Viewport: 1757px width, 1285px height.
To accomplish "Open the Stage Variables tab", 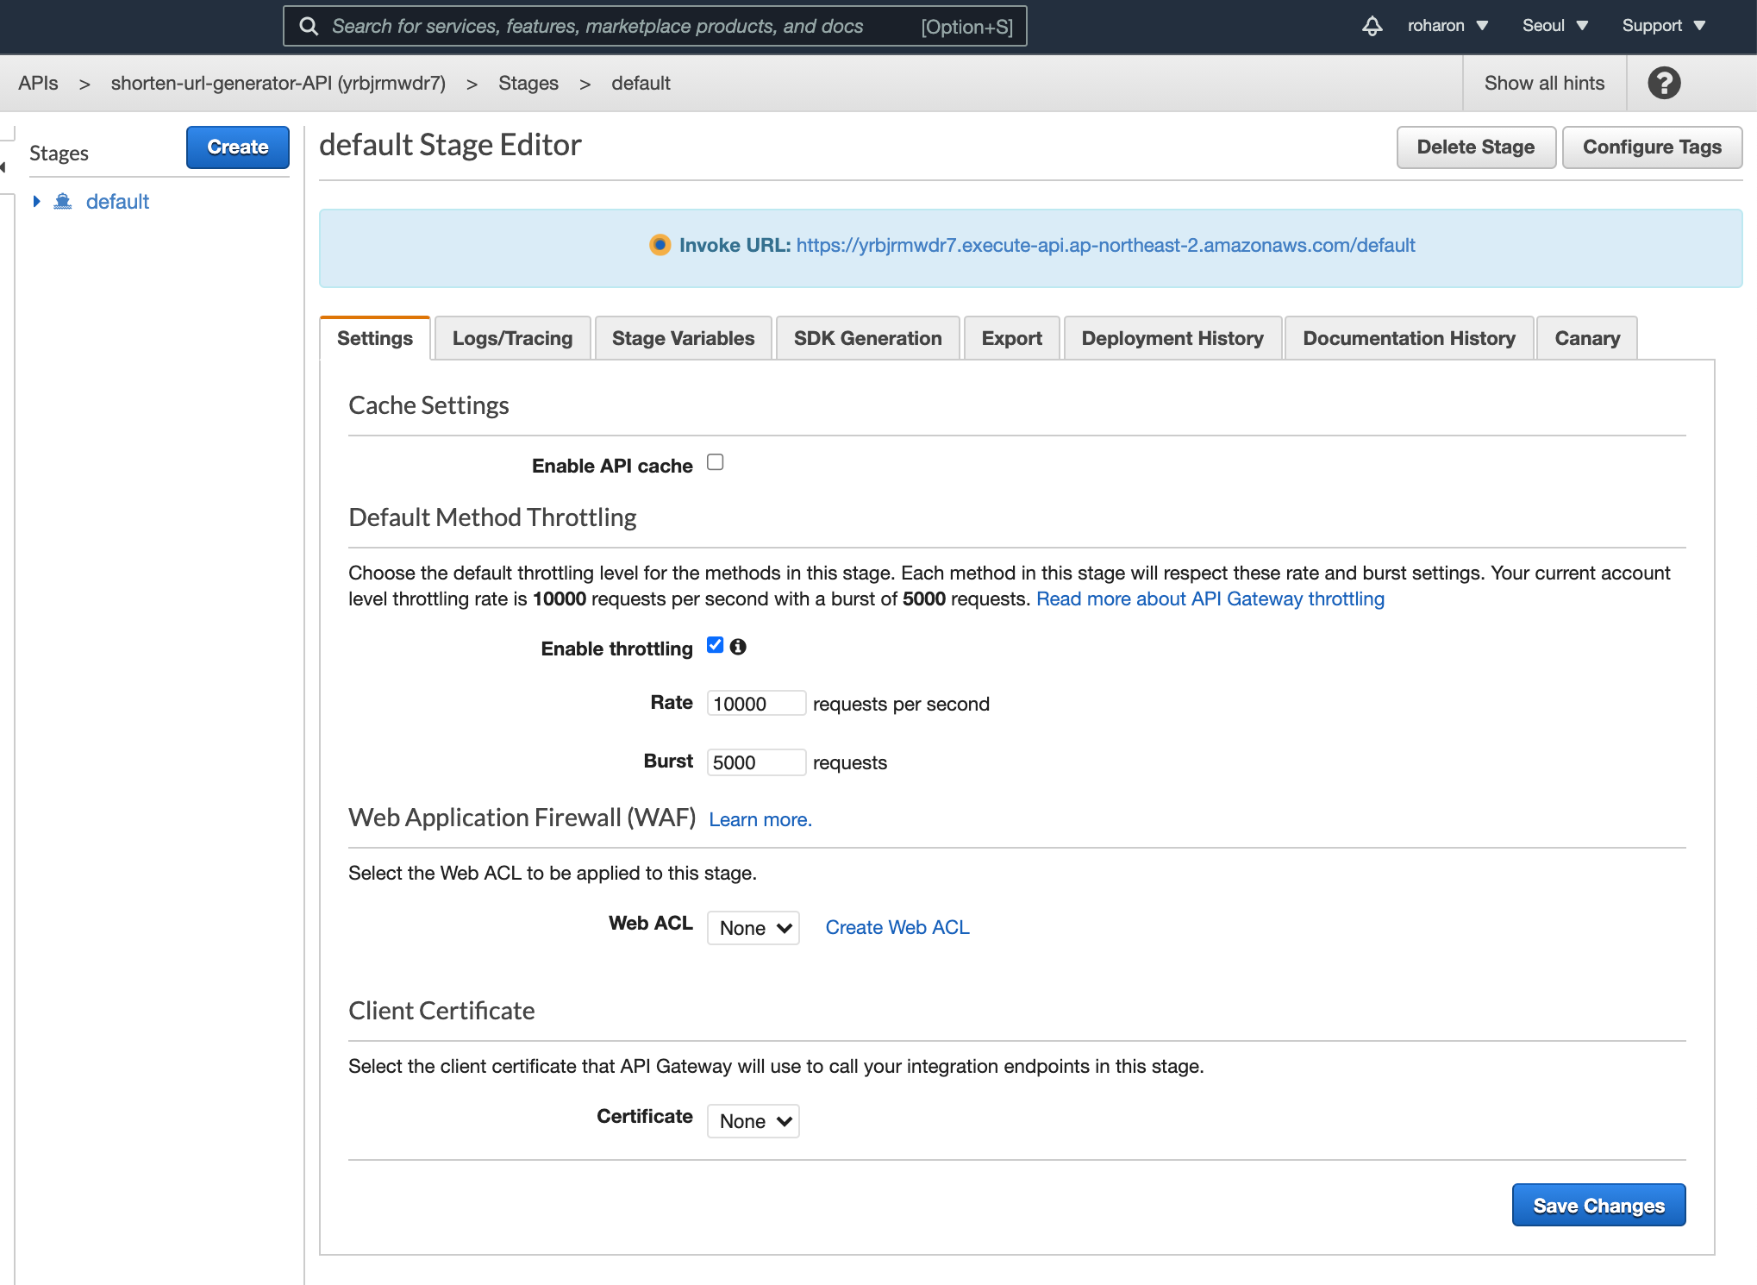I will (x=683, y=338).
